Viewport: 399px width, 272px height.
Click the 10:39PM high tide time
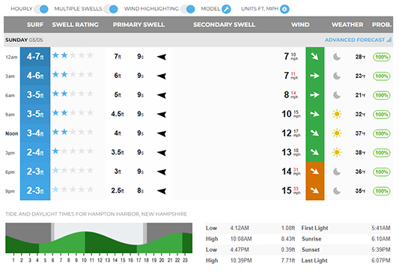pos(241,261)
